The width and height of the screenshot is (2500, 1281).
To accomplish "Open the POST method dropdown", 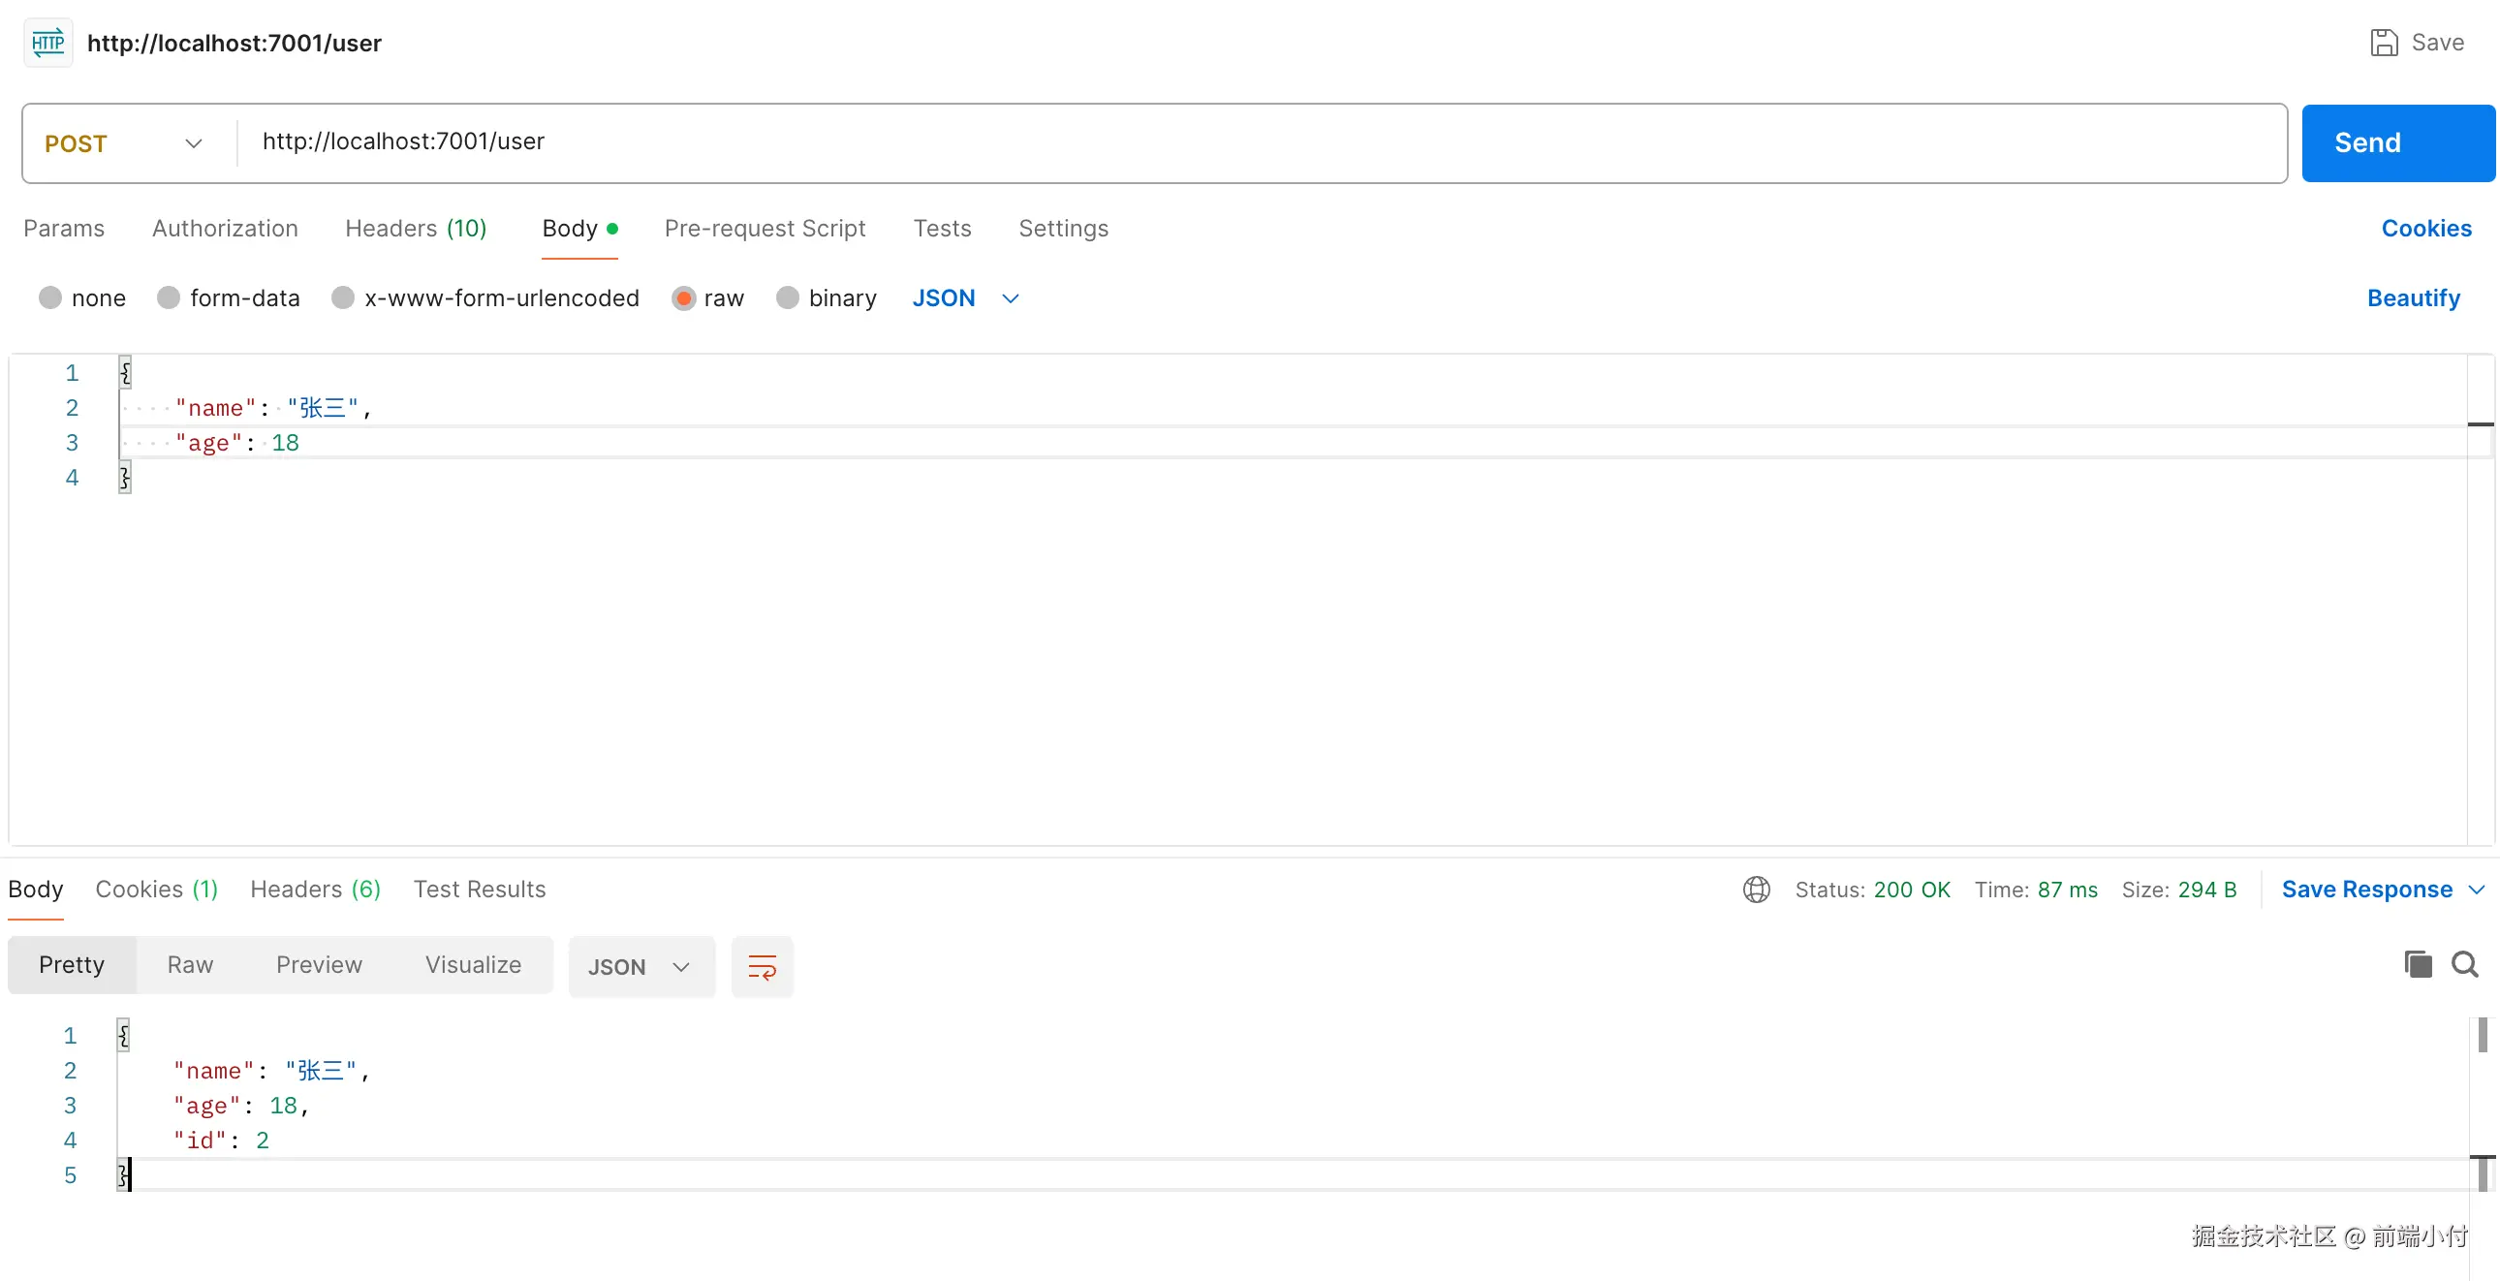I will [124, 143].
